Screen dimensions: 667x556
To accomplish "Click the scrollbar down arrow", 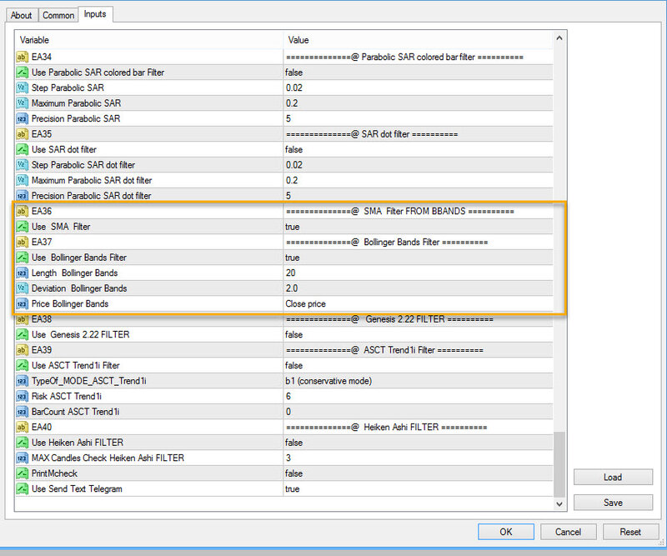I will 559,503.
